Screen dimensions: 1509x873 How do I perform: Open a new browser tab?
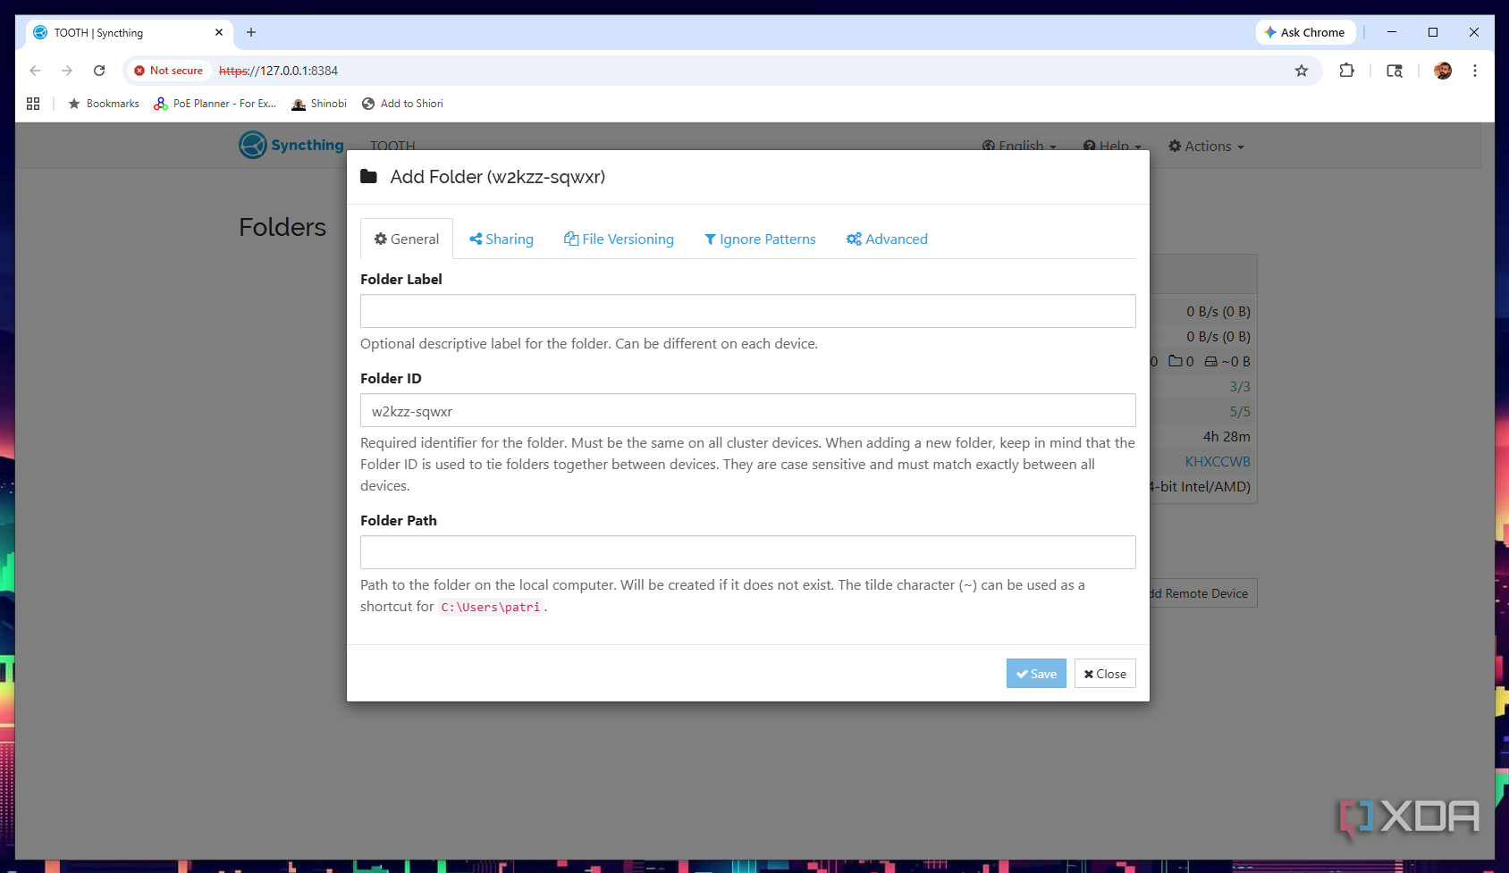(x=251, y=32)
